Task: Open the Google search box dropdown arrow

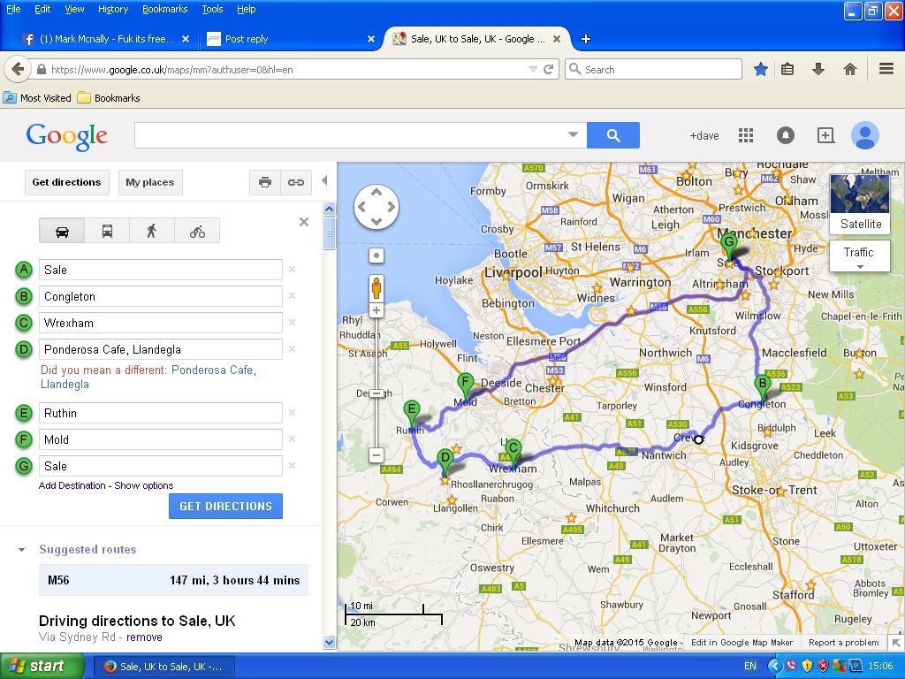Action: (x=573, y=135)
